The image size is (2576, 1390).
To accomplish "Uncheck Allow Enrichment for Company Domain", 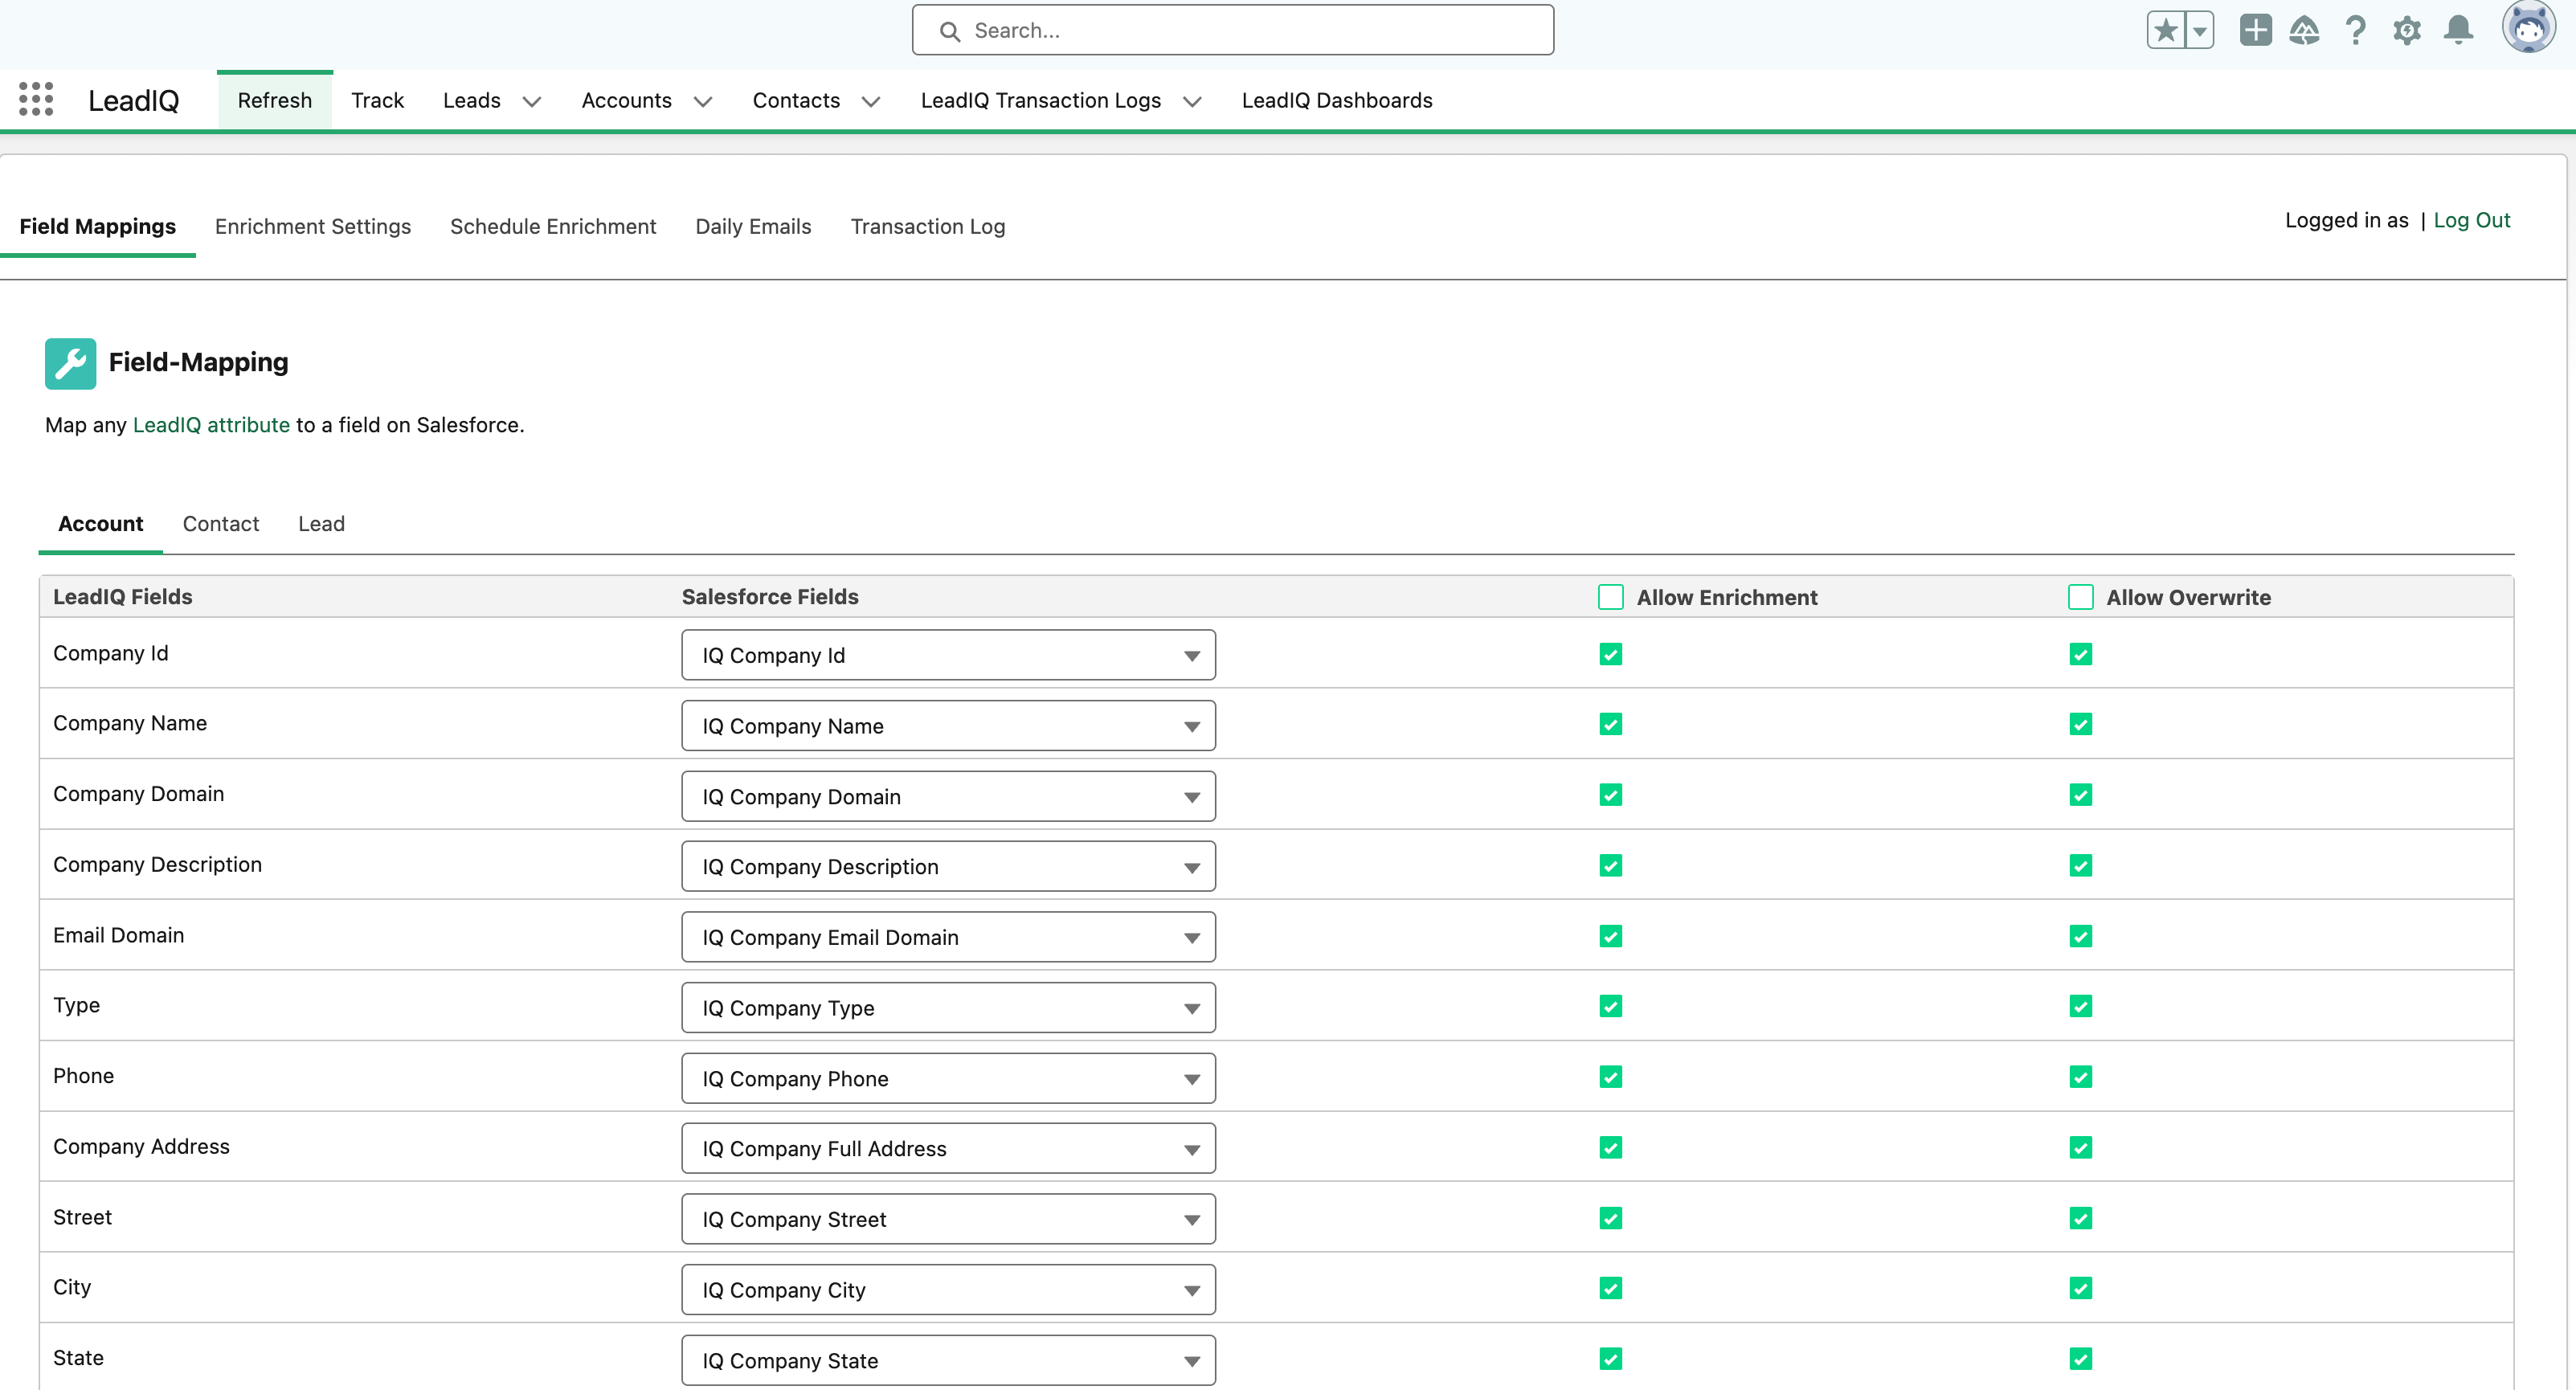I will [x=1610, y=795].
